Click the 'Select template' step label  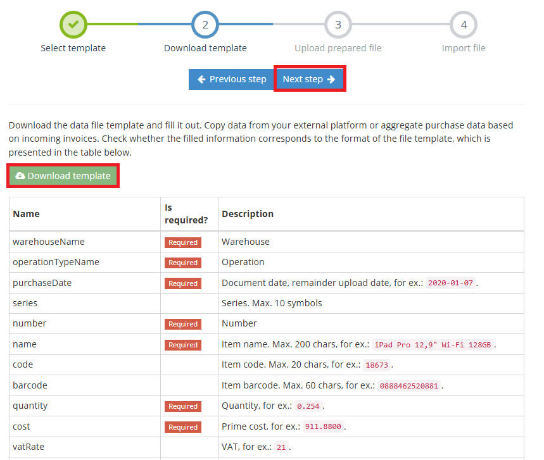pos(73,48)
